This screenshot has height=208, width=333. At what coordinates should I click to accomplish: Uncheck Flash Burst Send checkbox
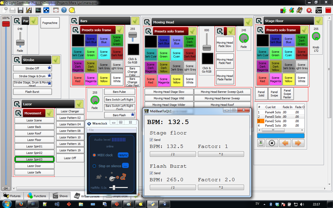point(151,173)
